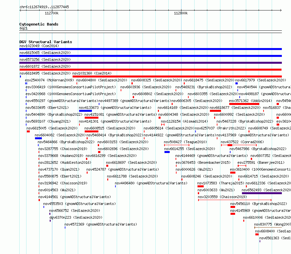The height and width of the screenshot is (254, 291).
Task: Open nsv5467228 (ByrskaBishop2022) label
Action: tap(245, 121)
